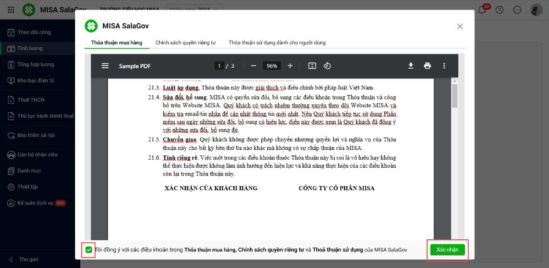Screen dimensions: 549x268
Task: Click the 21.5 Chuyển giao heading
Action: (x=180, y=139)
